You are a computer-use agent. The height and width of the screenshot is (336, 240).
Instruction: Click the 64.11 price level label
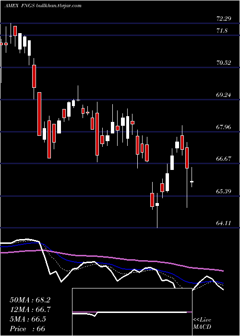click(224, 223)
